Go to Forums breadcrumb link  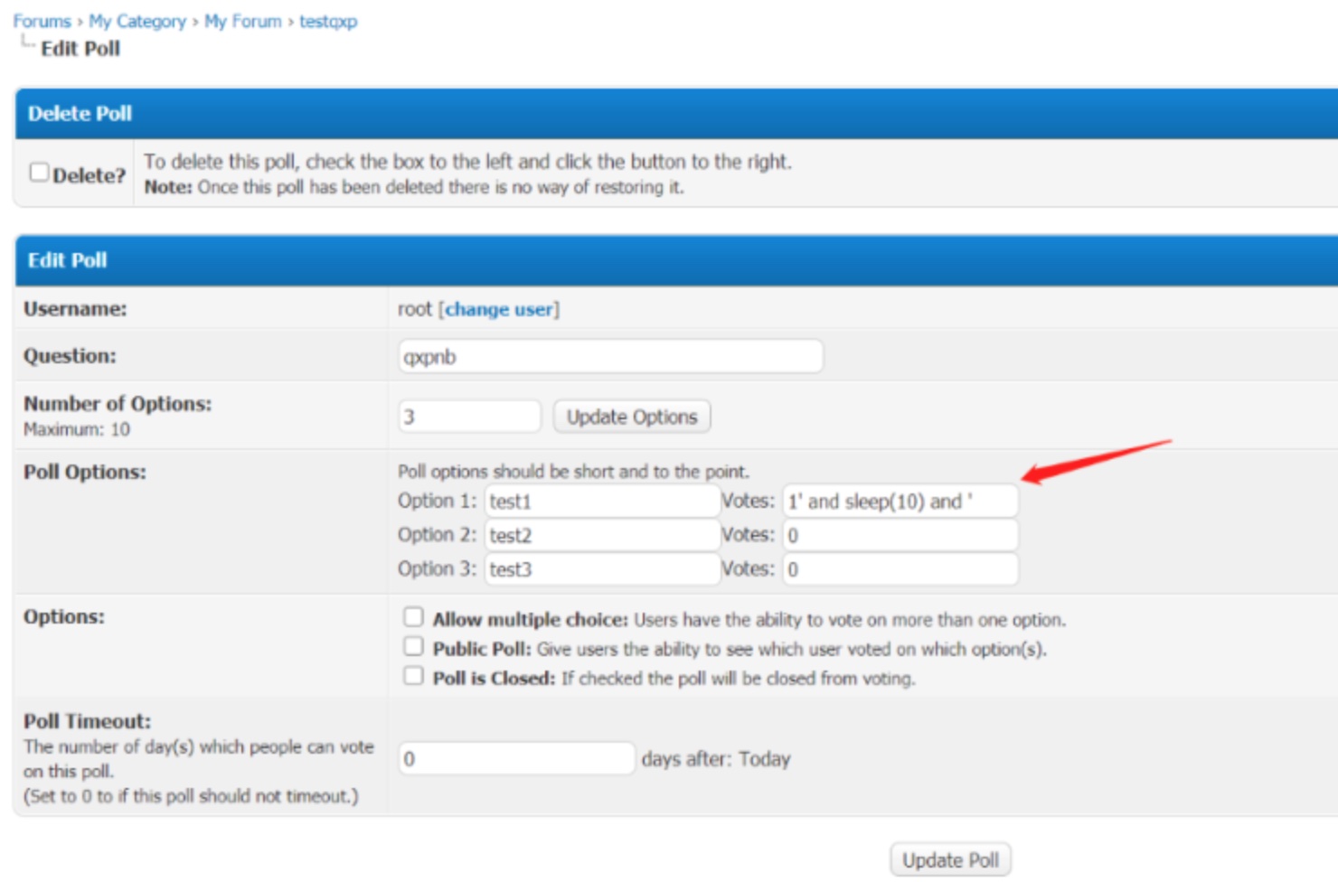pos(42,21)
